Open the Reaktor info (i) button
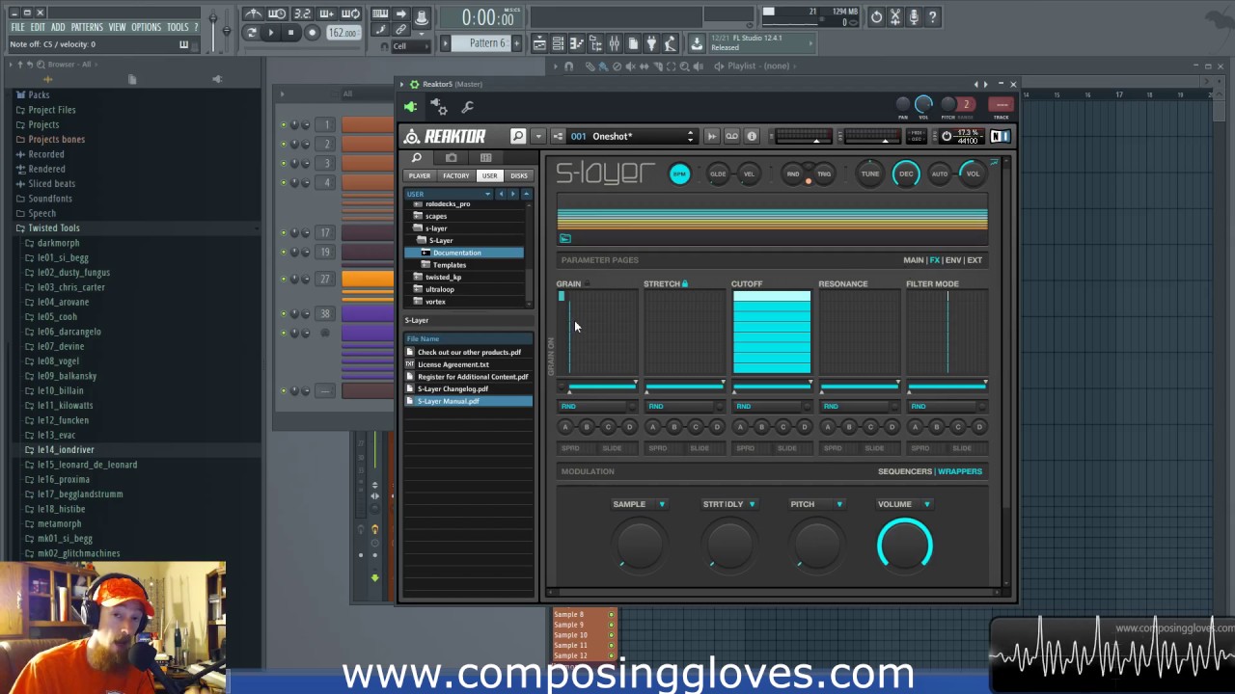This screenshot has height=694, width=1235. click(x=752, y=136)
